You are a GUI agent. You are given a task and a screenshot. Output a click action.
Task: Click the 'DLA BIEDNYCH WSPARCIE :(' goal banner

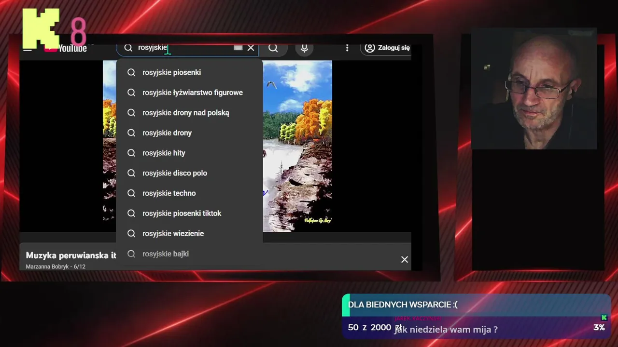pos(403,305)
